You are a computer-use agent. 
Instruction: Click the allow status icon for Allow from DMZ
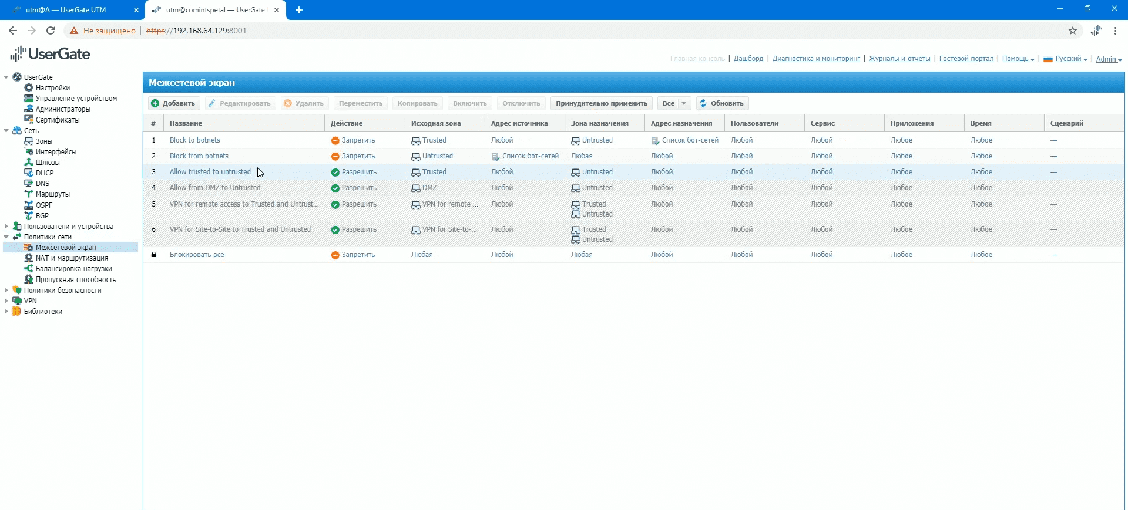point(335,188)
